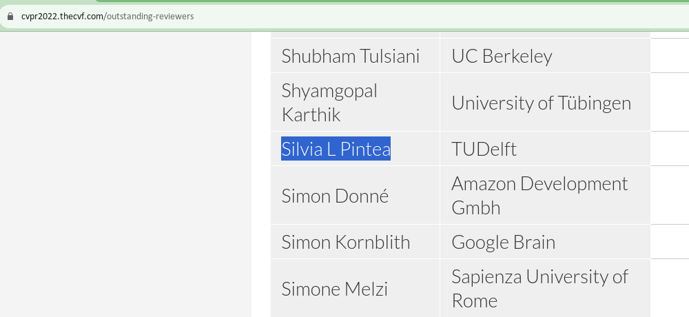689x317 pixels.
Task: Click the outstanding-reviewers path in URL
Action: pyautogui.click(x=150, y=17)
